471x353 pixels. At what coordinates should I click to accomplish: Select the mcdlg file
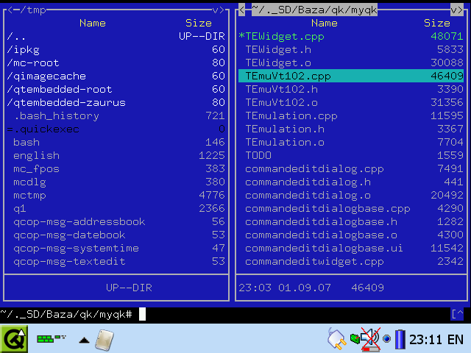point(116,182)
